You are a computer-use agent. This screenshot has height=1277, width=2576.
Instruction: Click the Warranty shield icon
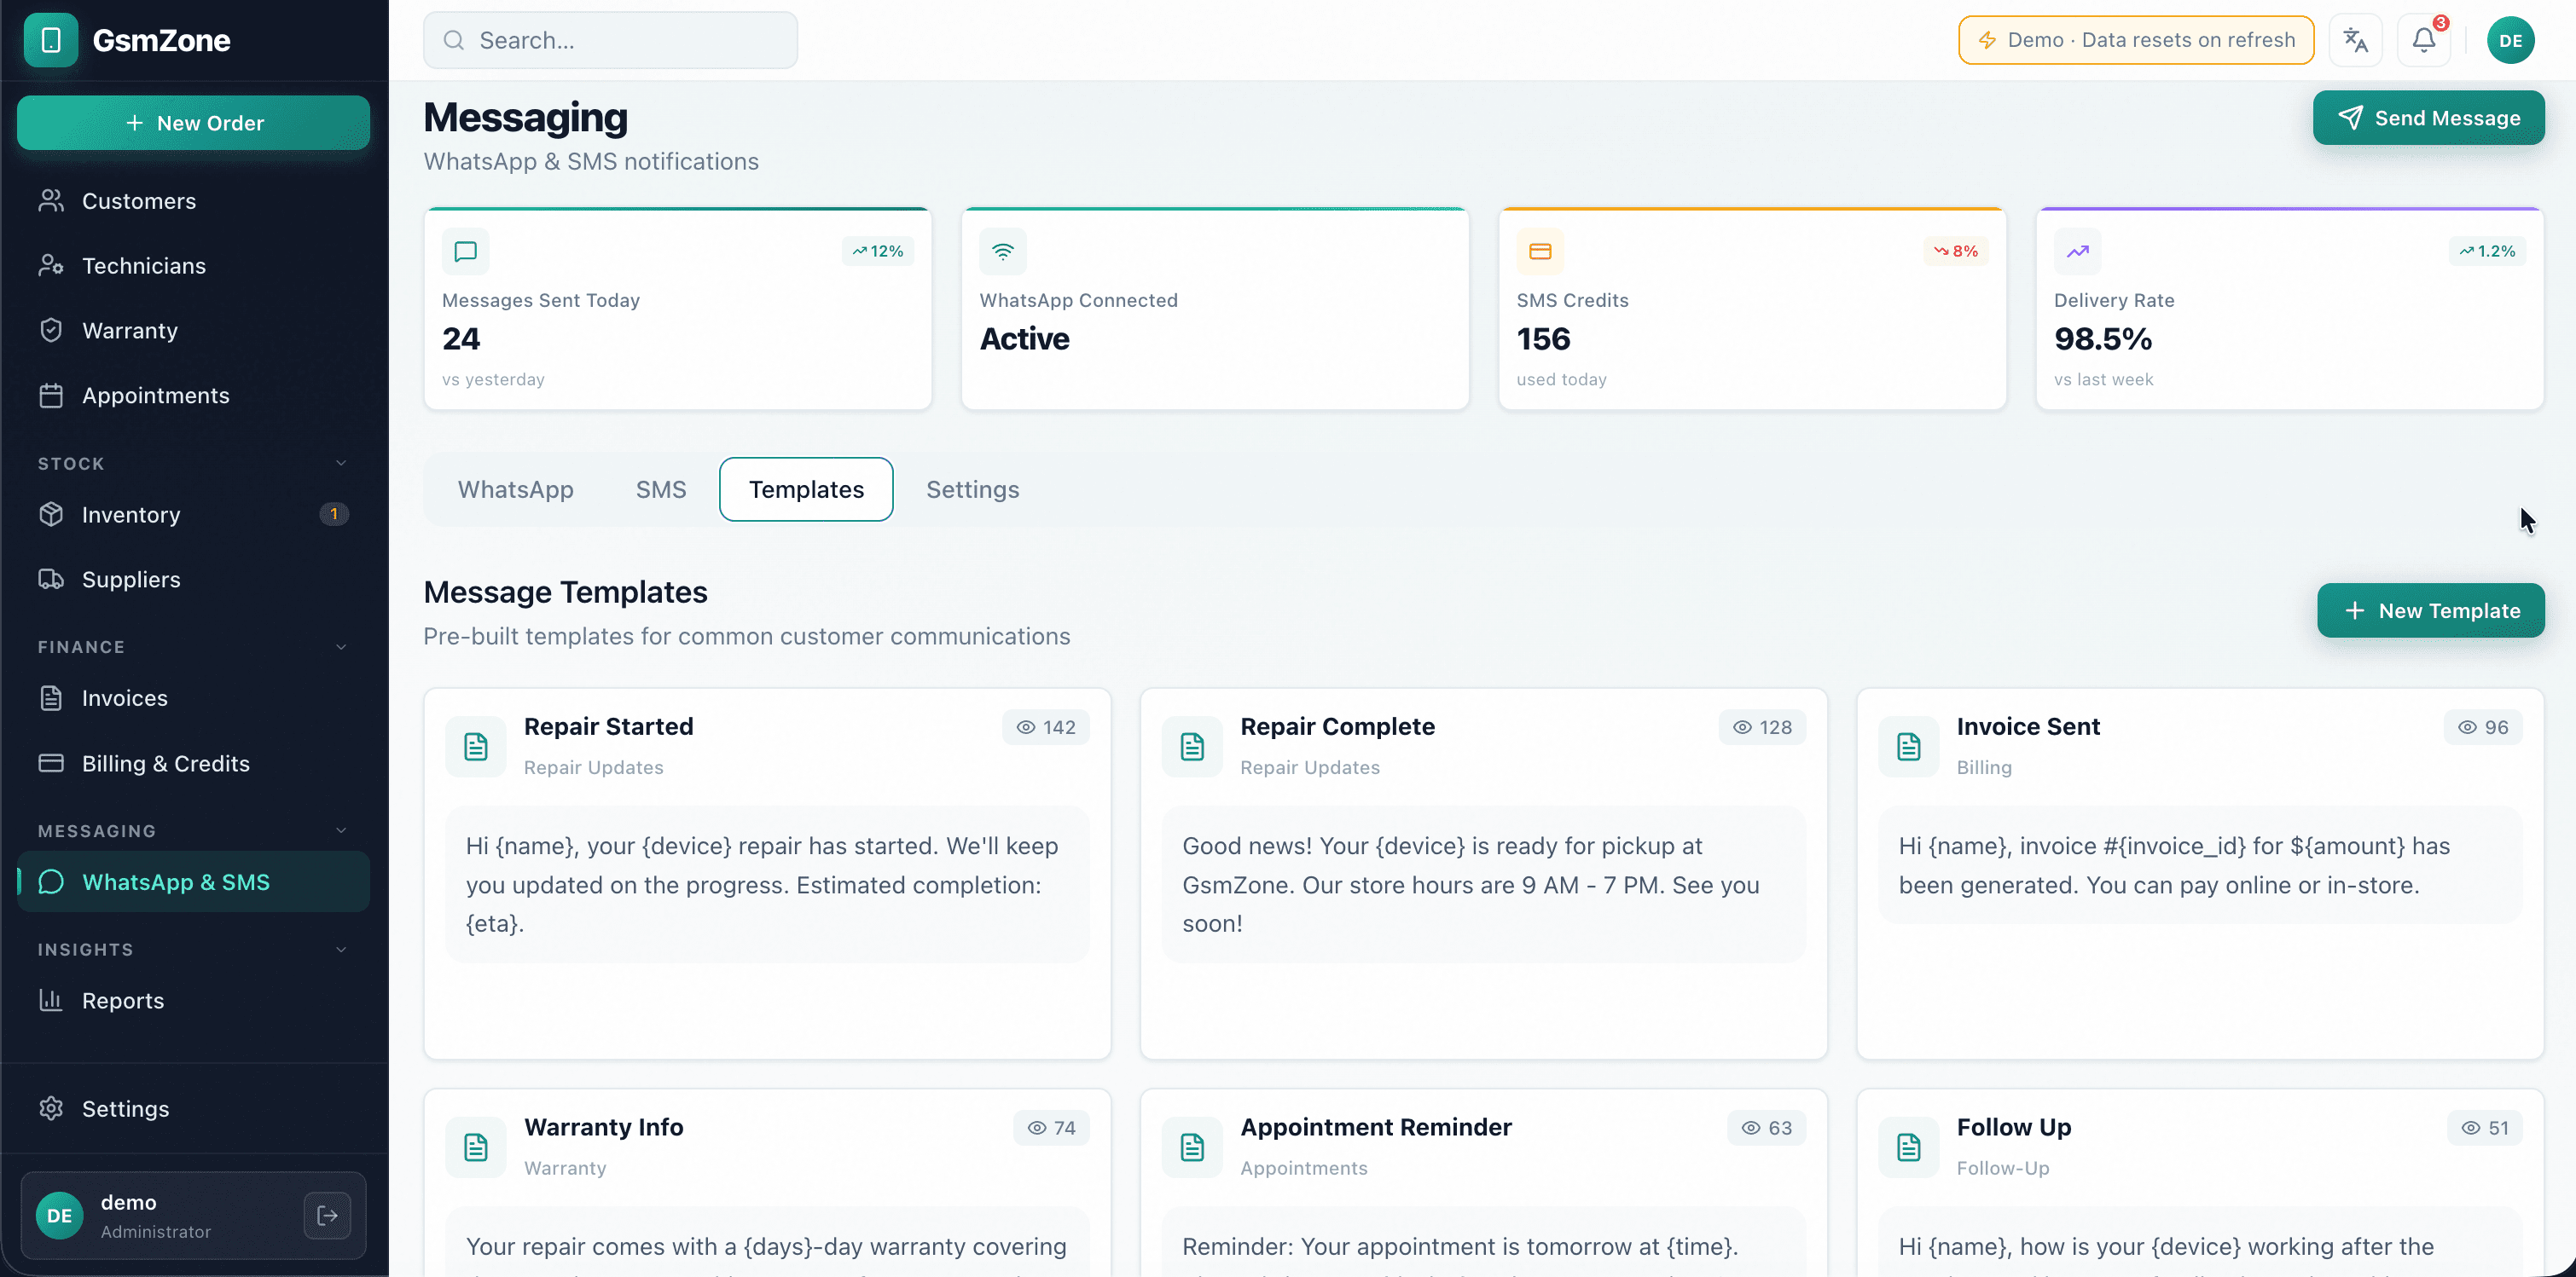51,330
